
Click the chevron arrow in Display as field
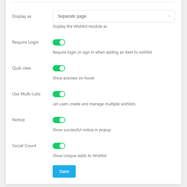click(169, 16)
